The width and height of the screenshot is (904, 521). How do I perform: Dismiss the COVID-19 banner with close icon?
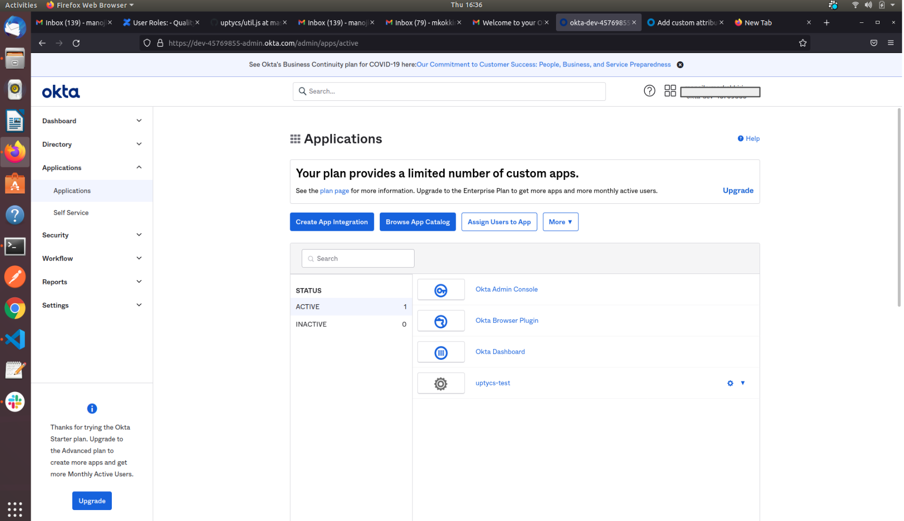(x=680, y=65)
